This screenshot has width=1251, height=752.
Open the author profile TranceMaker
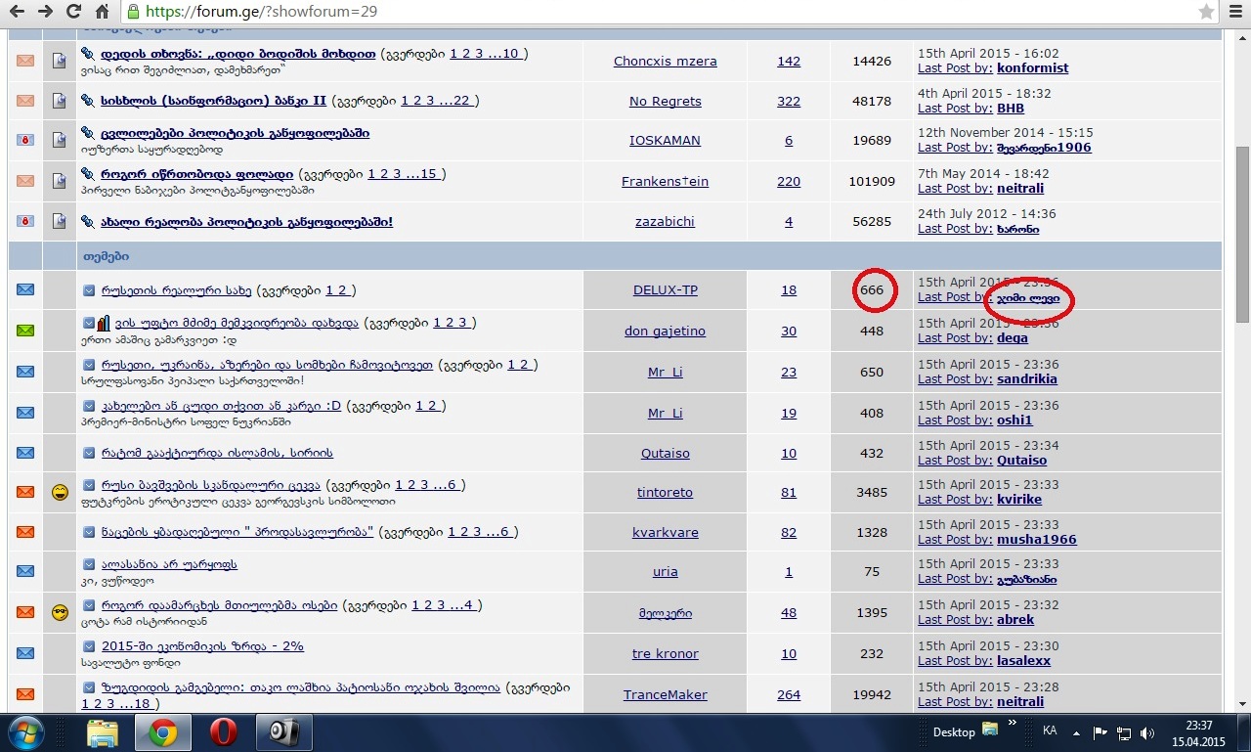point(665,695)
